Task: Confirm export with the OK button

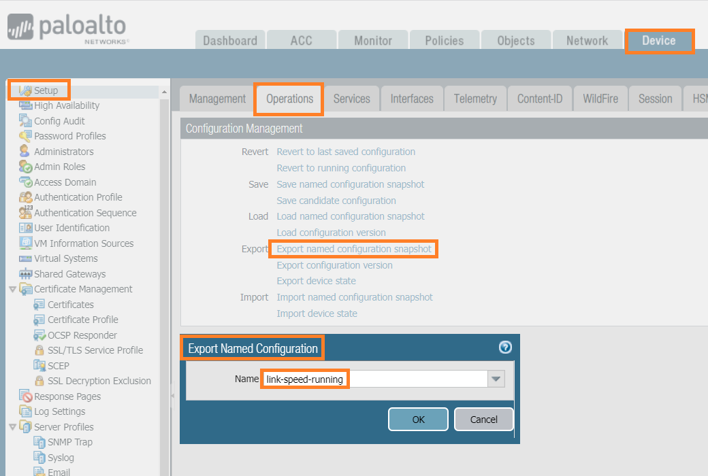Action: tap(418, 419)
